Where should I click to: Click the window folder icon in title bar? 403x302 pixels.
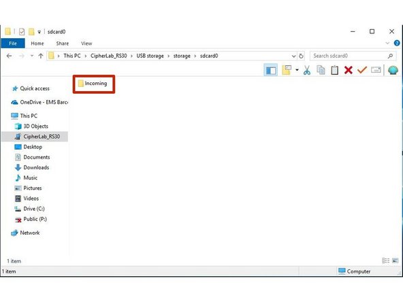coord(8,31)
